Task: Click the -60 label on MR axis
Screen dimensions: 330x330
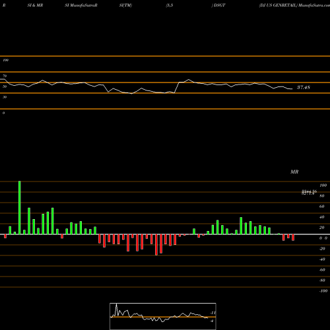Action: tap(322, 270)
